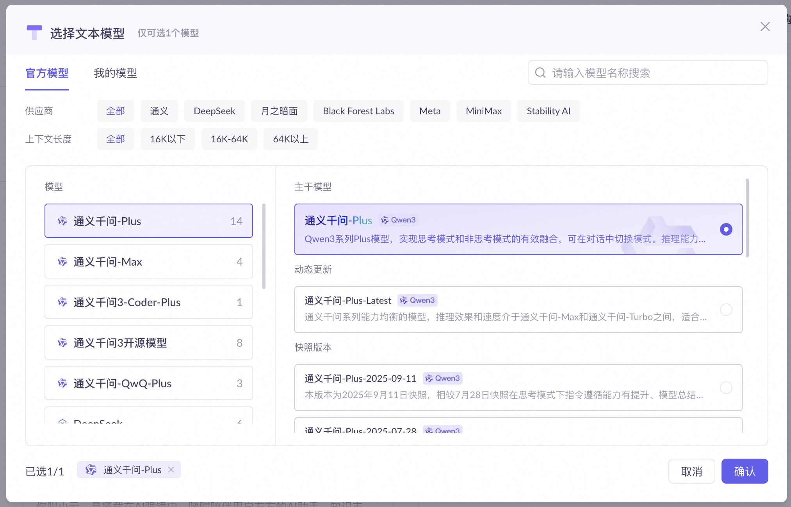
Task: Select the 通义千问-Plus-Latest radio button
Action: pyautogui.click(x=726, y=310)
